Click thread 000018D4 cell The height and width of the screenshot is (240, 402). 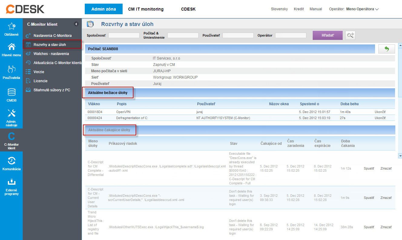coord(95,112)
